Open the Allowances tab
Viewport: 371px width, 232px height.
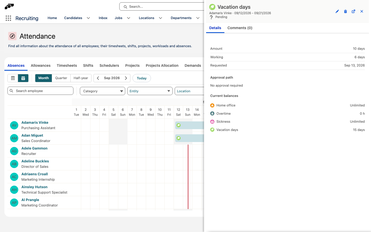41,65
